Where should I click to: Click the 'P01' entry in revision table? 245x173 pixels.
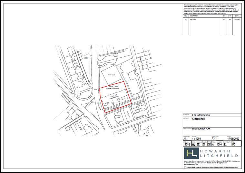(x=186, y=20)
